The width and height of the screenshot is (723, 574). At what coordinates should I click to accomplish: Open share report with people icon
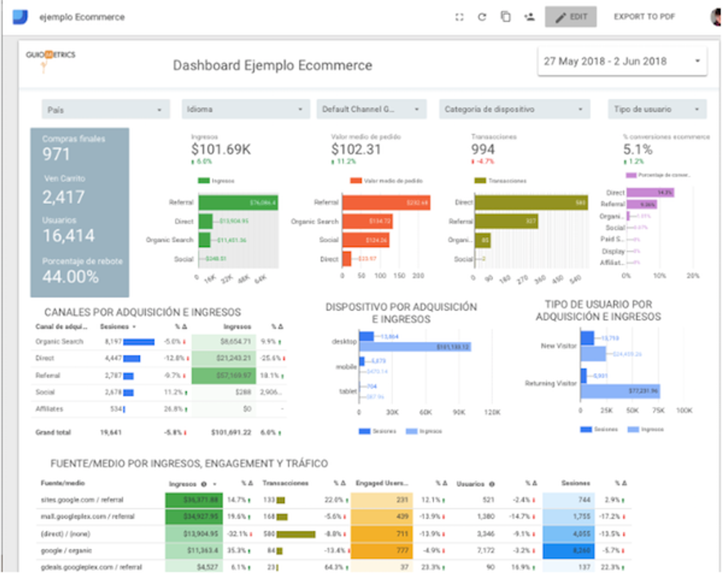tap(528, 17)
